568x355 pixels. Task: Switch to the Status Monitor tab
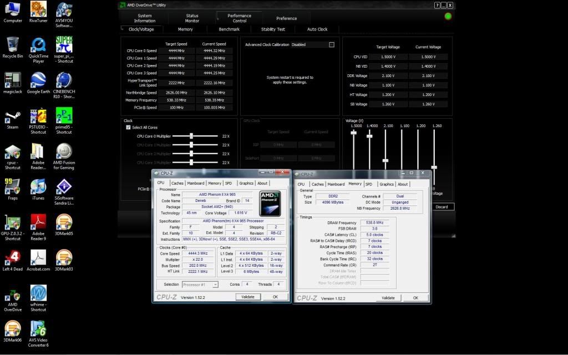point(192,18)
